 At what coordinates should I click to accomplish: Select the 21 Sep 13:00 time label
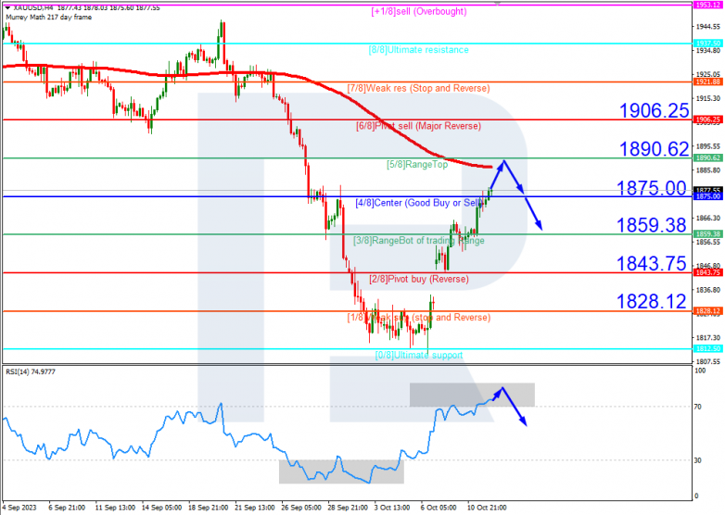tap(255, 508)
